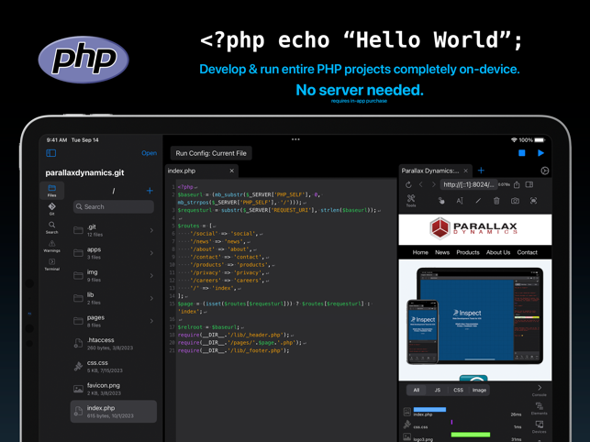This screenshot has height=442, width=590.
Task: Open the .htaccess file
Action: [114, 344]
